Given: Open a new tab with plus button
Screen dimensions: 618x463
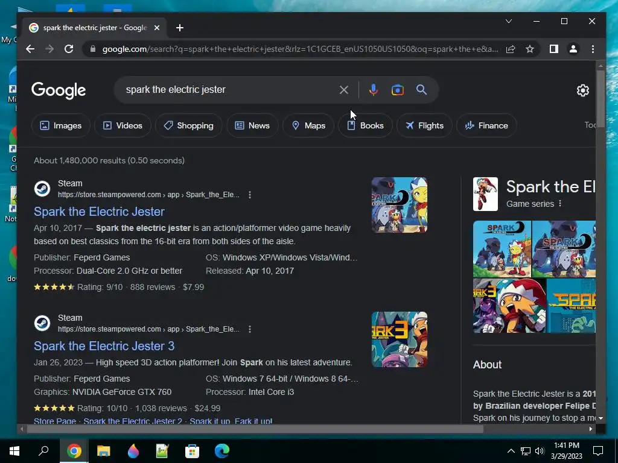Looking at the screenshot, I should tap(180, 28).
